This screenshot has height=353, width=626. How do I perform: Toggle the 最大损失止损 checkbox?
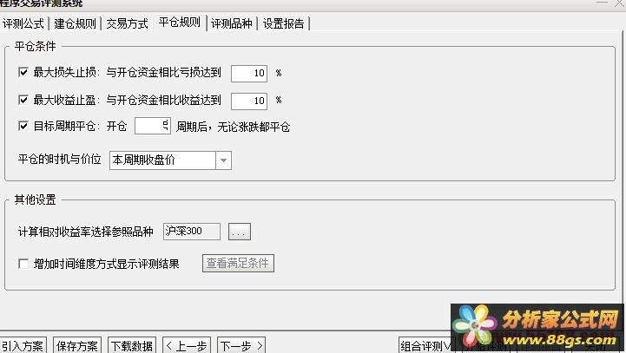(23, 72)
